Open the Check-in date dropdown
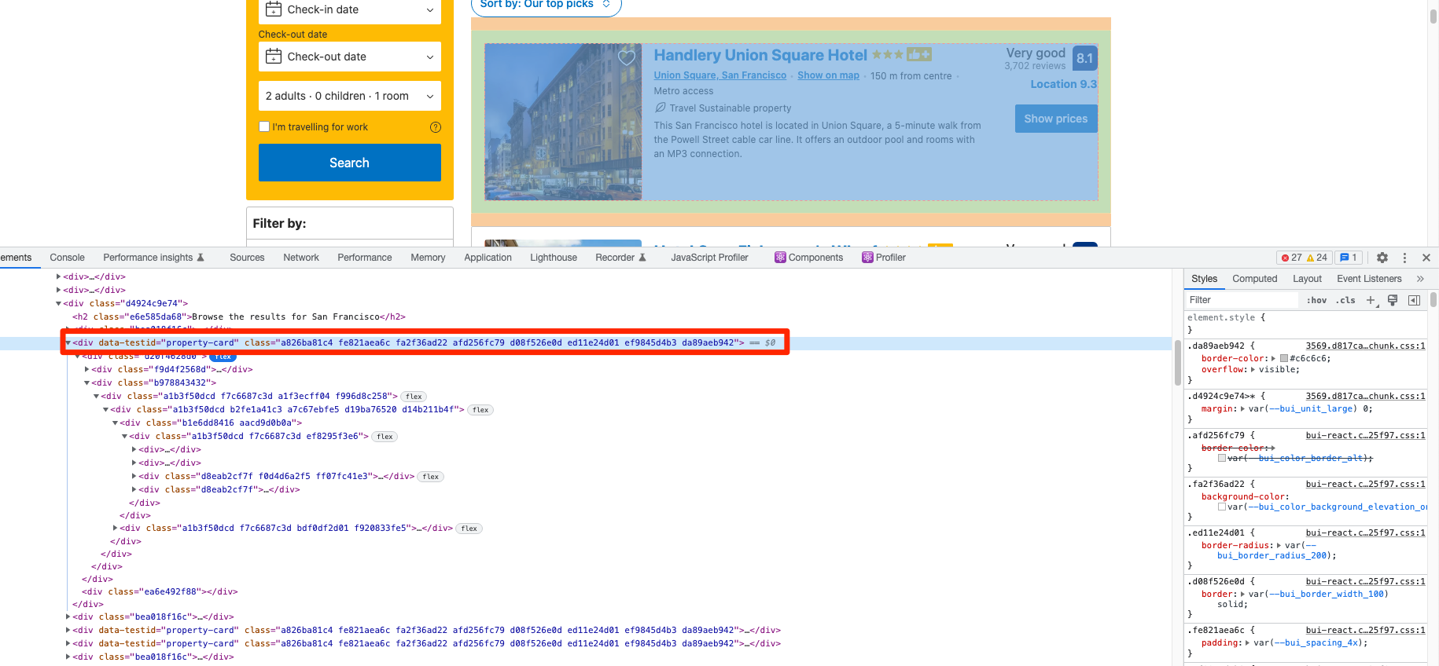 pyautogui.click(x=350, y=10)
